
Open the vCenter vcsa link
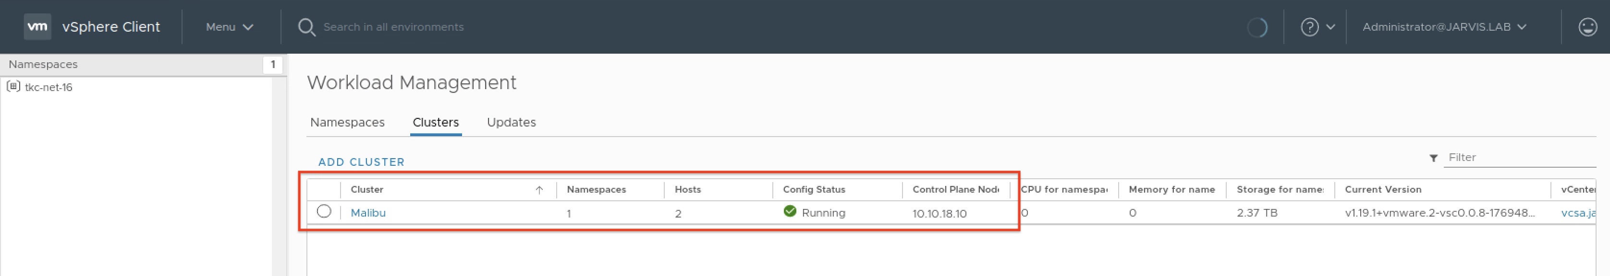point(1578,213)
